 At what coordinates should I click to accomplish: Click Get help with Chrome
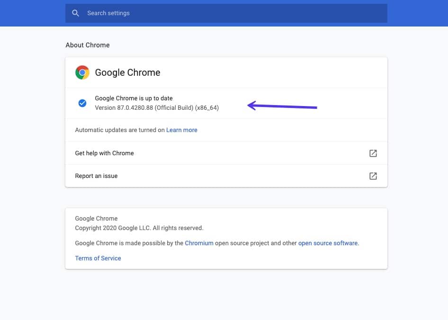click(x=104, y=153)
